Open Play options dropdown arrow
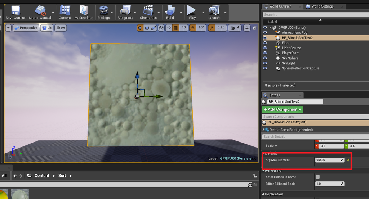 [x=203, y=13]
